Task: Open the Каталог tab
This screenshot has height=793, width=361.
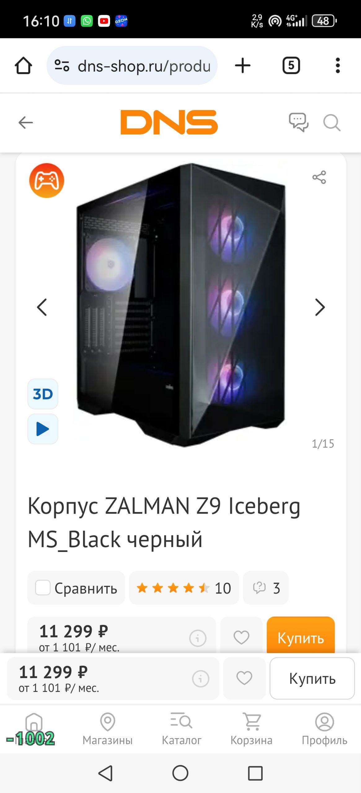Action: (x=182, y=729)
